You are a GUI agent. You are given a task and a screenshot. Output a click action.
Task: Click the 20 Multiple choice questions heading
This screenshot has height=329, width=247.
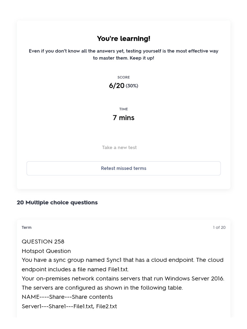point(57,202)
